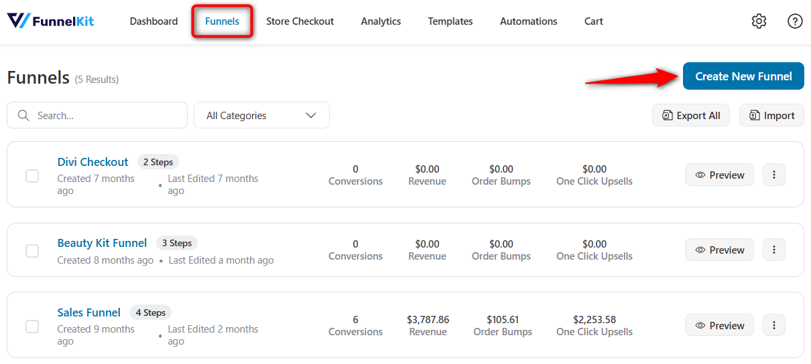Expand the All Categories dropdown
This screenshot has width=811, height=364.
pos(261,115)
